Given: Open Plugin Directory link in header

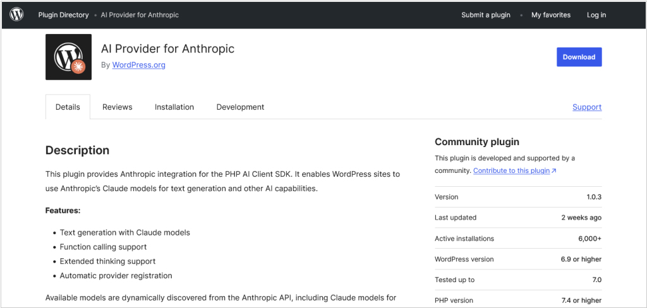Looking at the screenshot, I should click(64, 15).
